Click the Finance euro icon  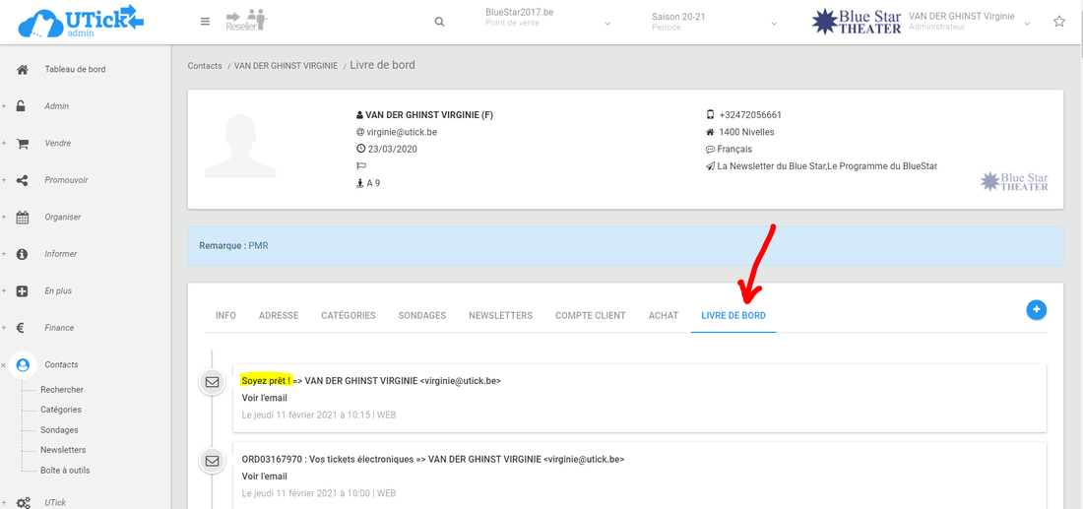(x=23, y=328)
